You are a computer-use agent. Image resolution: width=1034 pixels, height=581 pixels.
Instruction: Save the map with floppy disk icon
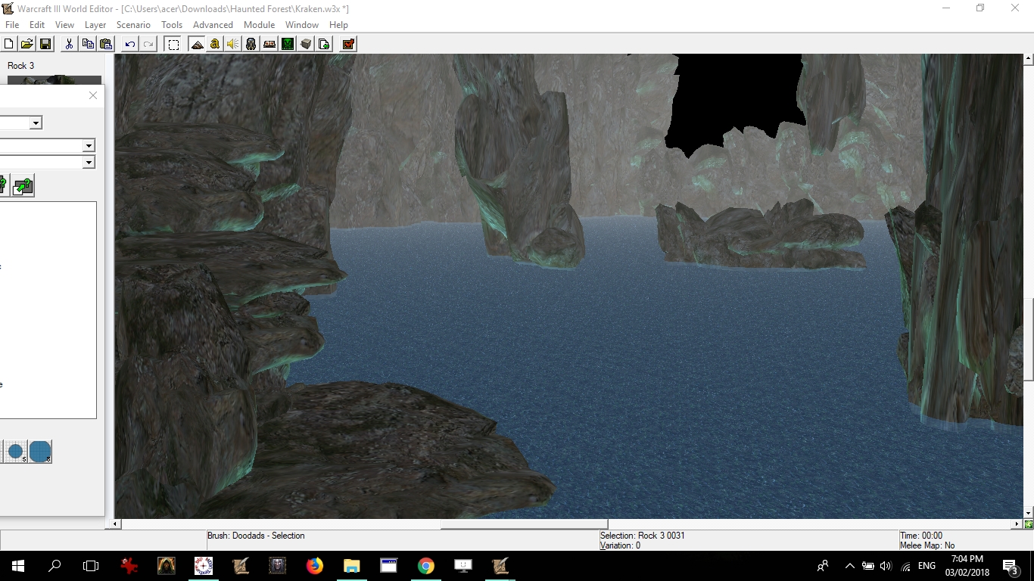pos(45,44)
